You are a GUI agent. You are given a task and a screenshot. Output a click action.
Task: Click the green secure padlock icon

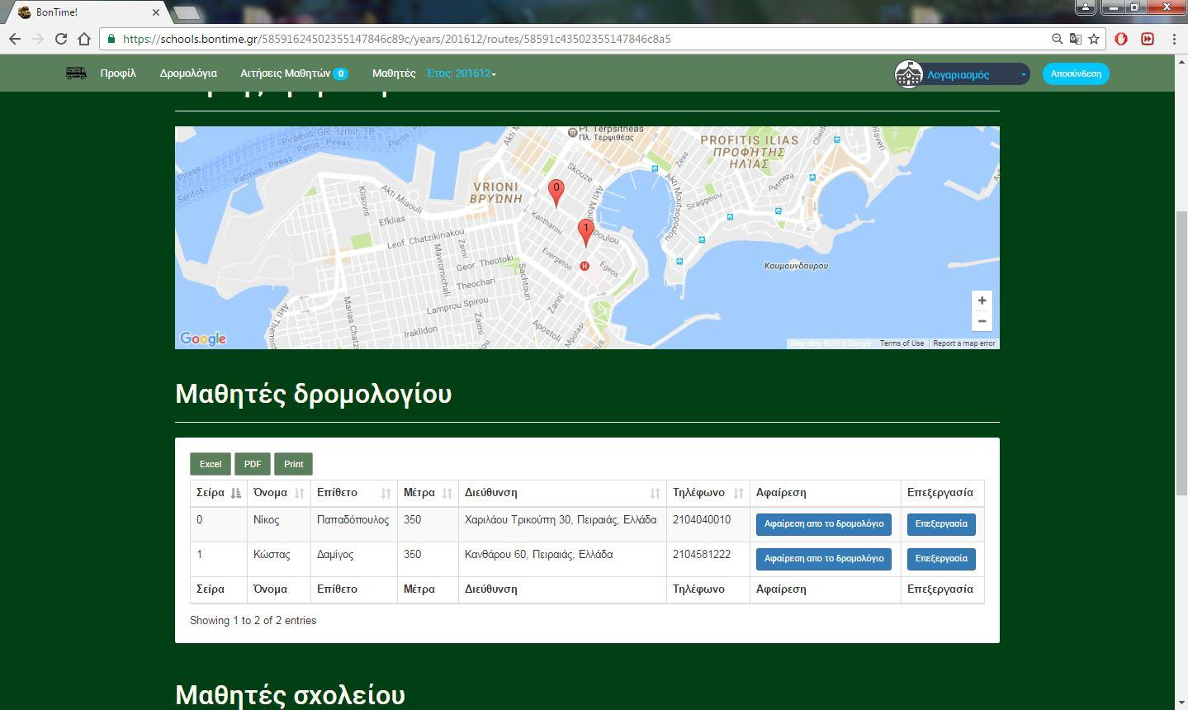pos(111,39)
